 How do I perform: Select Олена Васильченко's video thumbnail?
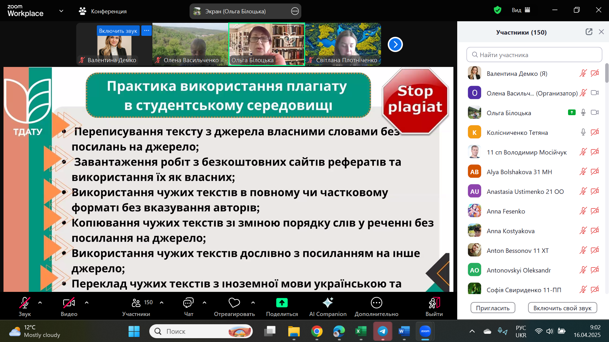pos(191,44)
